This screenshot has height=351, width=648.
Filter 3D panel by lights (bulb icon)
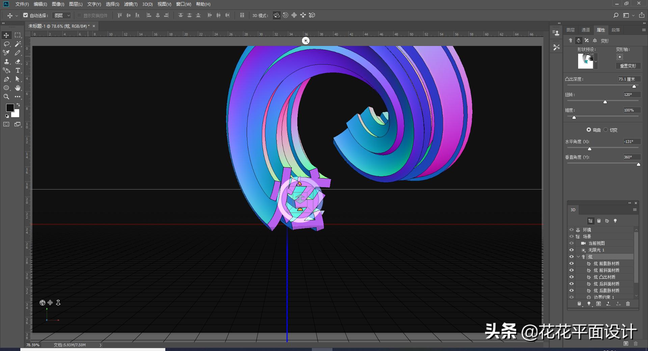(x=615, y=221)
